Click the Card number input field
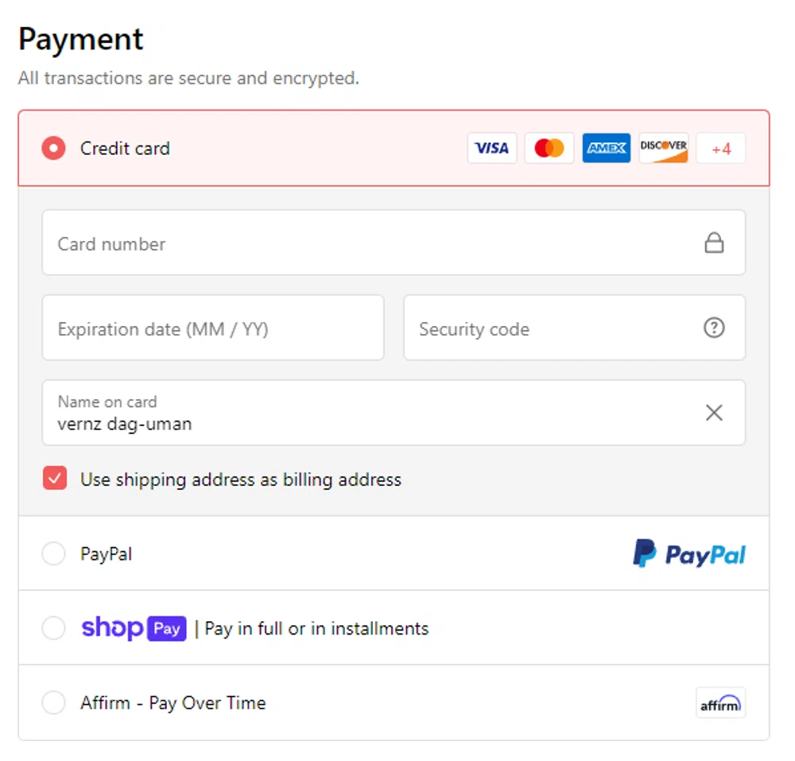Screen dimensions: 795x761 pos(318,243)
